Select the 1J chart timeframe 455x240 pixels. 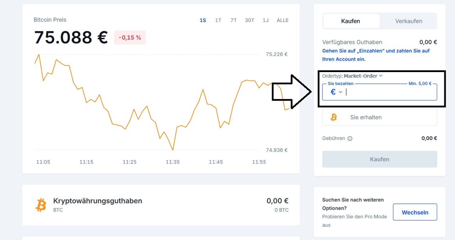point(266,20)
